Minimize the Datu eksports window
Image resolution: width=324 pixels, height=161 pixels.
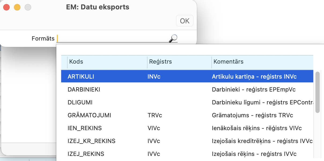(x=17, y=7)
